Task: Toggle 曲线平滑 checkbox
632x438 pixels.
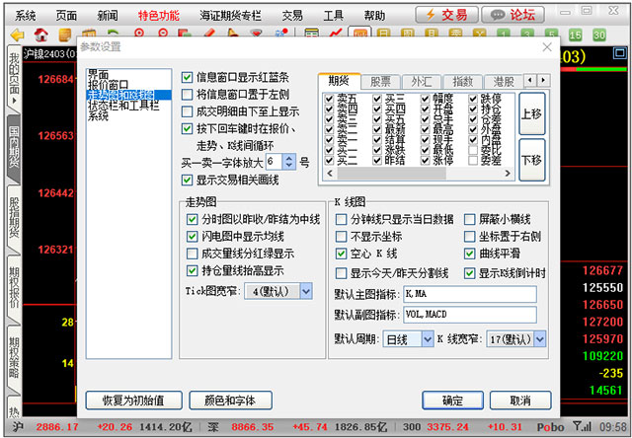Action: point(470,254)
